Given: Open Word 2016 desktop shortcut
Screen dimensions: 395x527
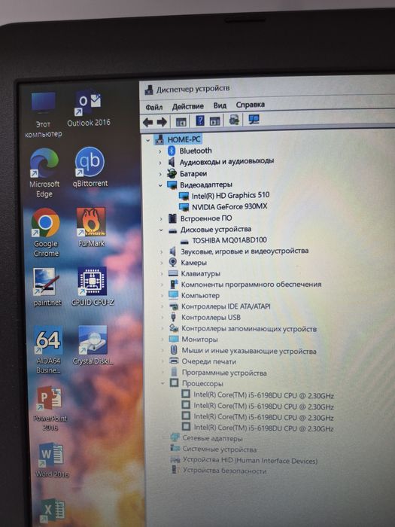Looking at the screenshot, I should pyautogui.click(x=52, y=460).
